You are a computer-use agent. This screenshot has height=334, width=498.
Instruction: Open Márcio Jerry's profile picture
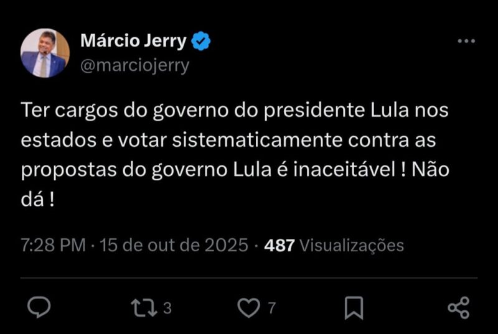click(x=45, y=53)
